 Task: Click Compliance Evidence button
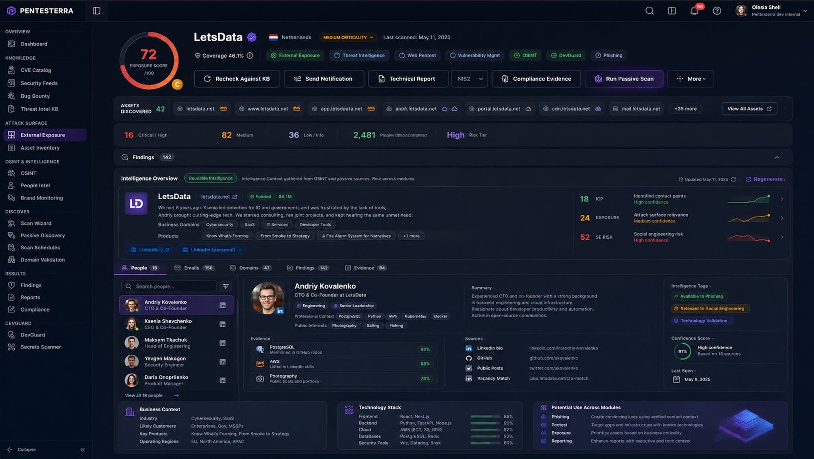(x=536, y=79)
